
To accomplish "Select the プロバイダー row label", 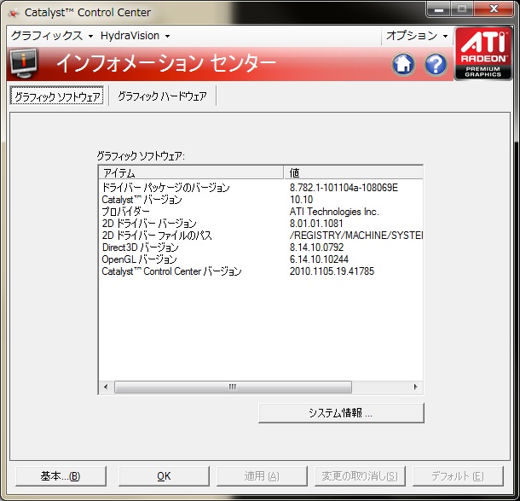I will pos(125,212).
